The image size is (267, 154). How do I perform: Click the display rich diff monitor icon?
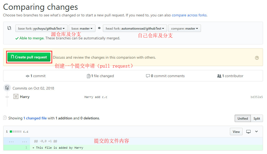tap(248, 132)
